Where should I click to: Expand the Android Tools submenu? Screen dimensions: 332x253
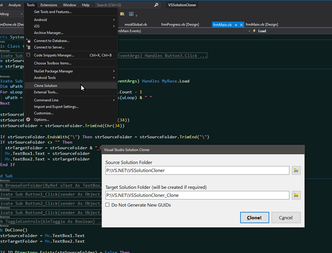[x=114, y=78]
